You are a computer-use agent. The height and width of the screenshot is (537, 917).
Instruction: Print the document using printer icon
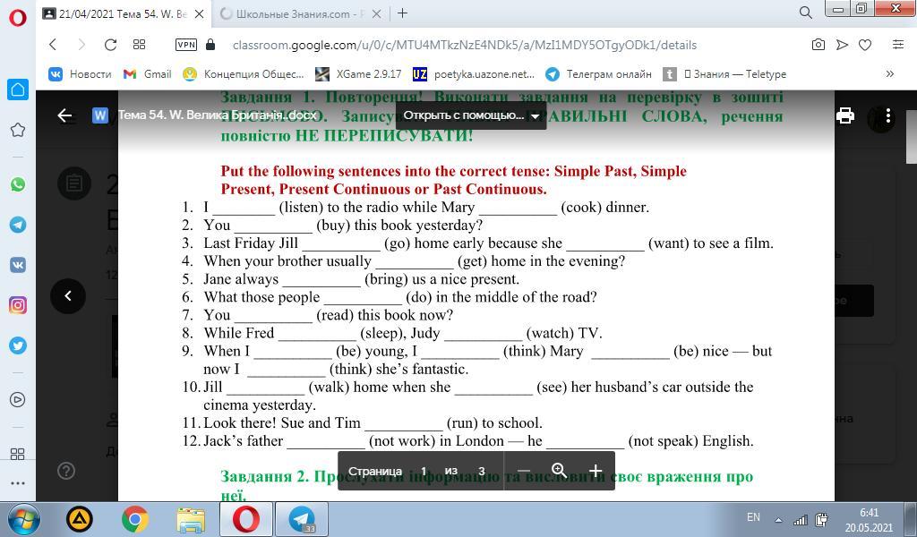(x=844, y=115)
